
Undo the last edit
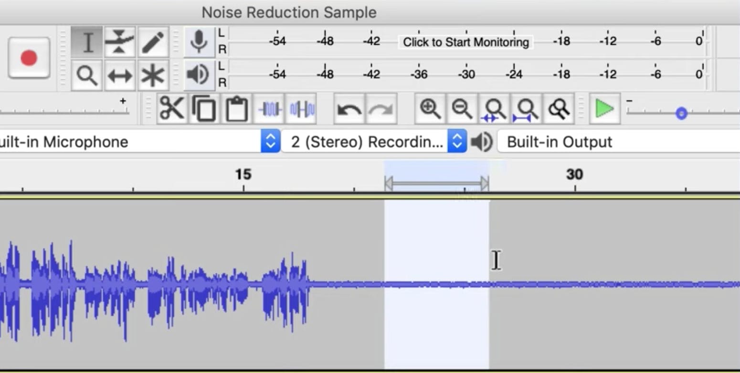(x=348, y=109)
